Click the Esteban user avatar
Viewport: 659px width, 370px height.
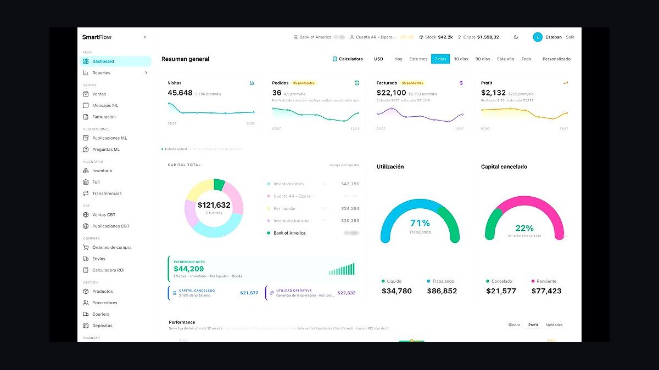[538, 37]
